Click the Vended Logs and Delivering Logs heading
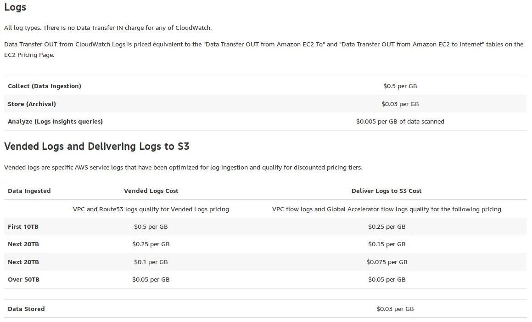The height and width of the screenshot is (322, 532). coord(96,147)
